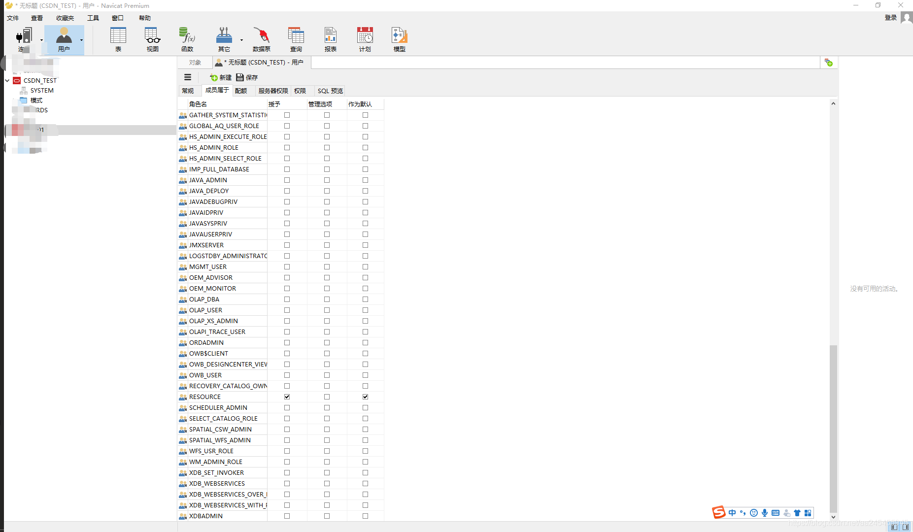The height and width of the screenshot is (532, 913).
Task: Open the Tools (工具) menu
Action: point(93,18)
